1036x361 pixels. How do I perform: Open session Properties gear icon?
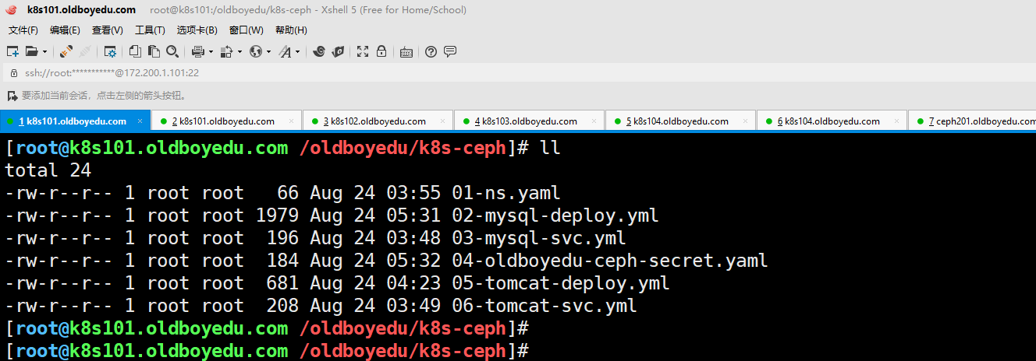tap(111, 52)
